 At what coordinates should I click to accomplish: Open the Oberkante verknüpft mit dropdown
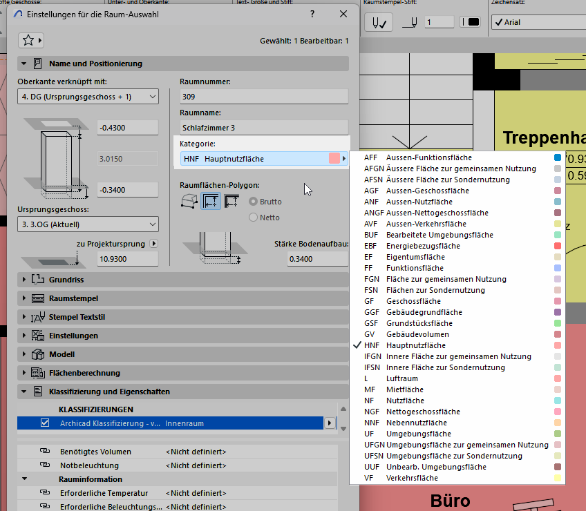[x=88, y=96]
